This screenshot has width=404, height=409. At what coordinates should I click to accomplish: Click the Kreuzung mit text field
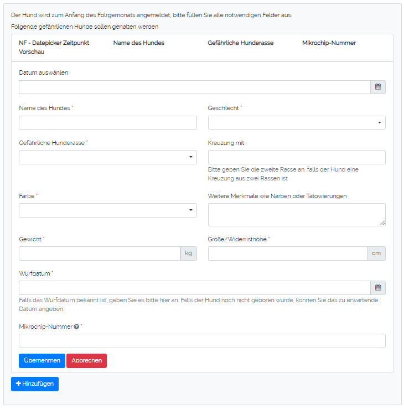297,157
